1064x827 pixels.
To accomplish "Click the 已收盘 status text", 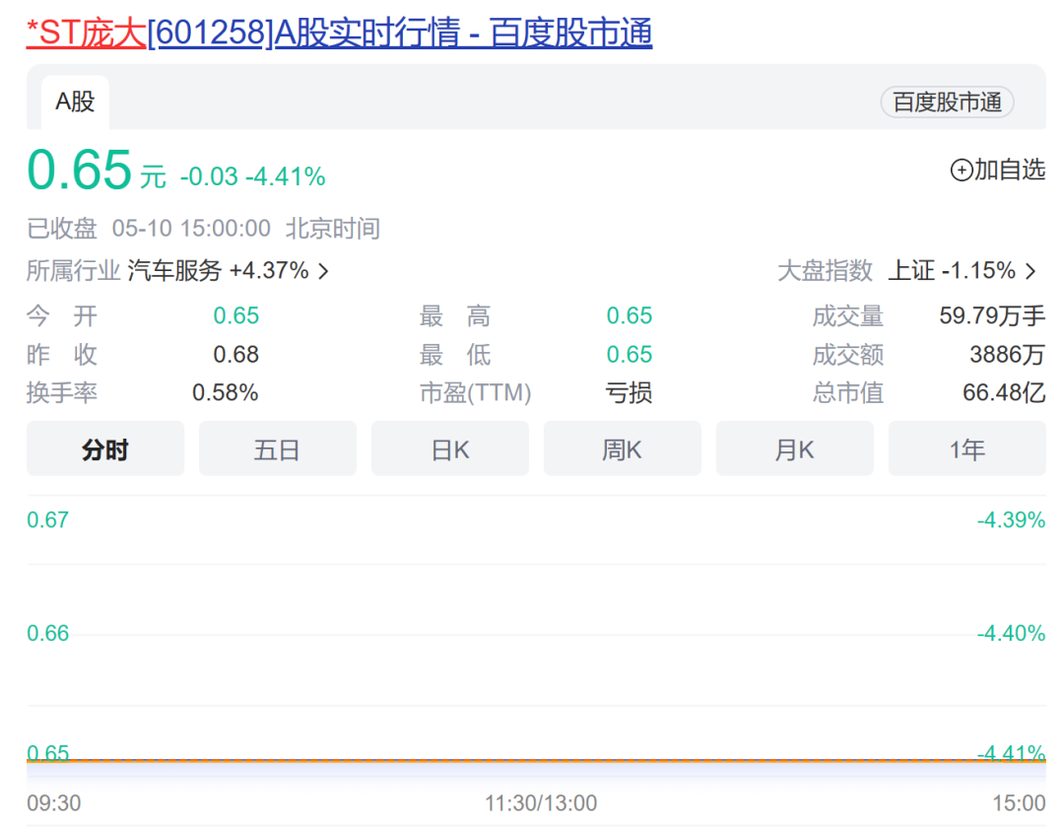I will (x=62, y=228).
